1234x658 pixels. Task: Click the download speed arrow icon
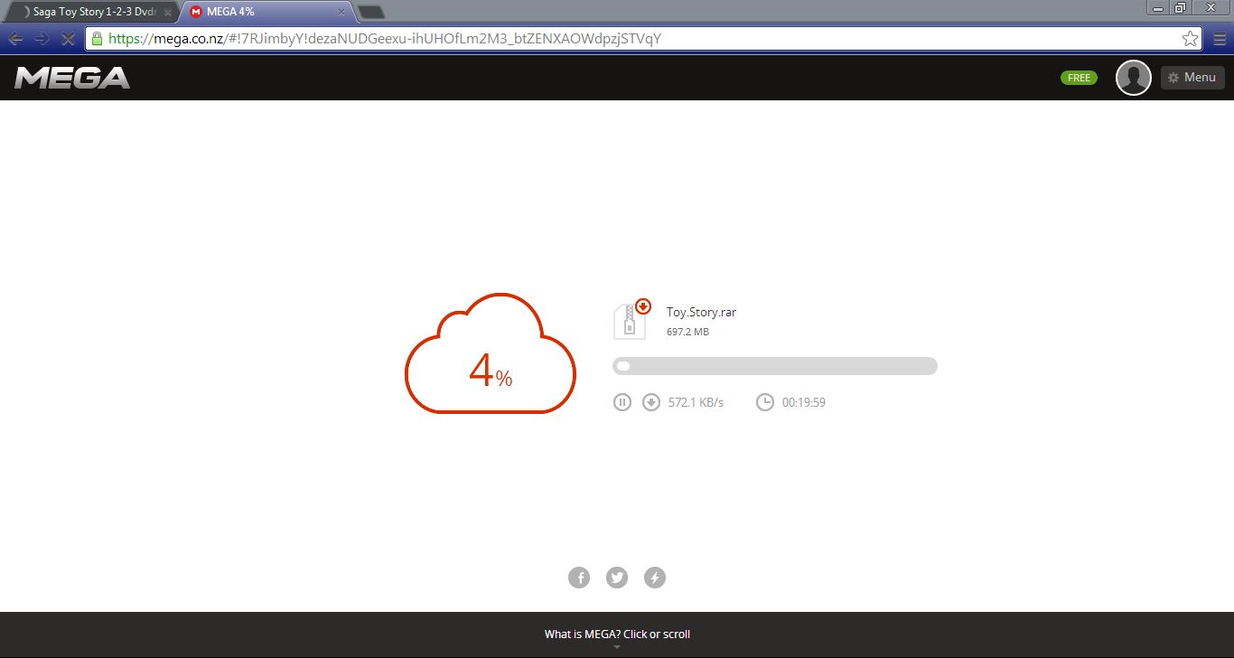click(651, 402)
